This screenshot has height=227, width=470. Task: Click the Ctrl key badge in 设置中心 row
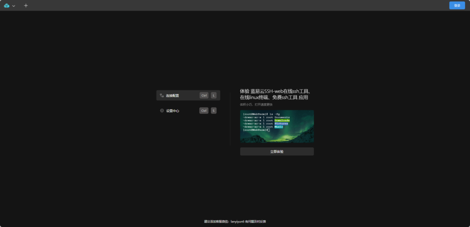click(204, 111)
